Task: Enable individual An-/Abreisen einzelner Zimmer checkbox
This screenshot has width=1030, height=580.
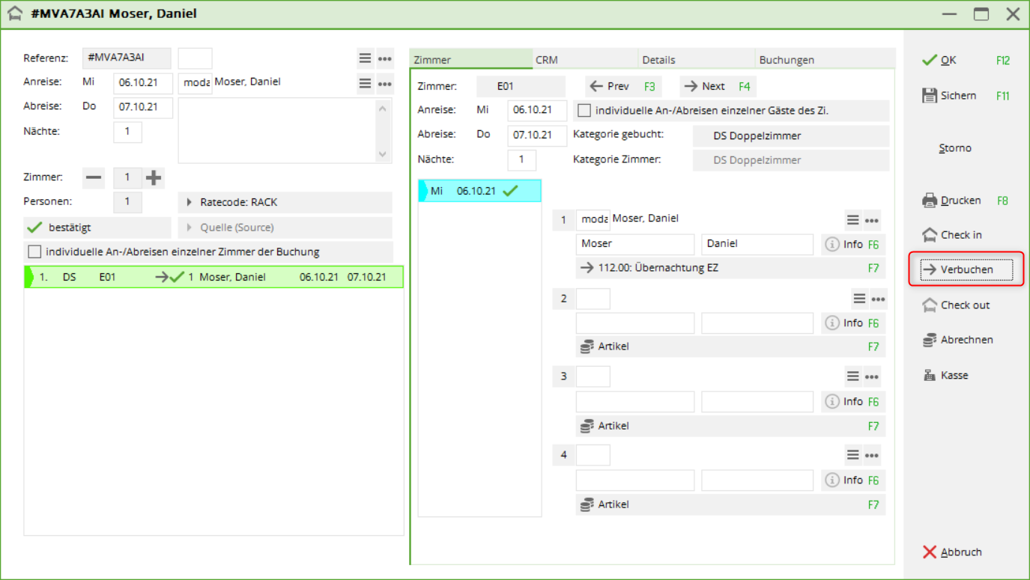Action: pos(34,252)
